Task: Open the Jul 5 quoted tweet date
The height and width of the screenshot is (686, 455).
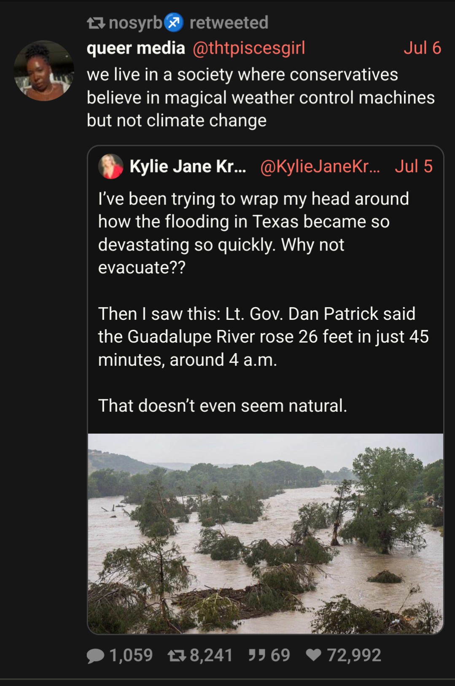Action: coord(413,166)
